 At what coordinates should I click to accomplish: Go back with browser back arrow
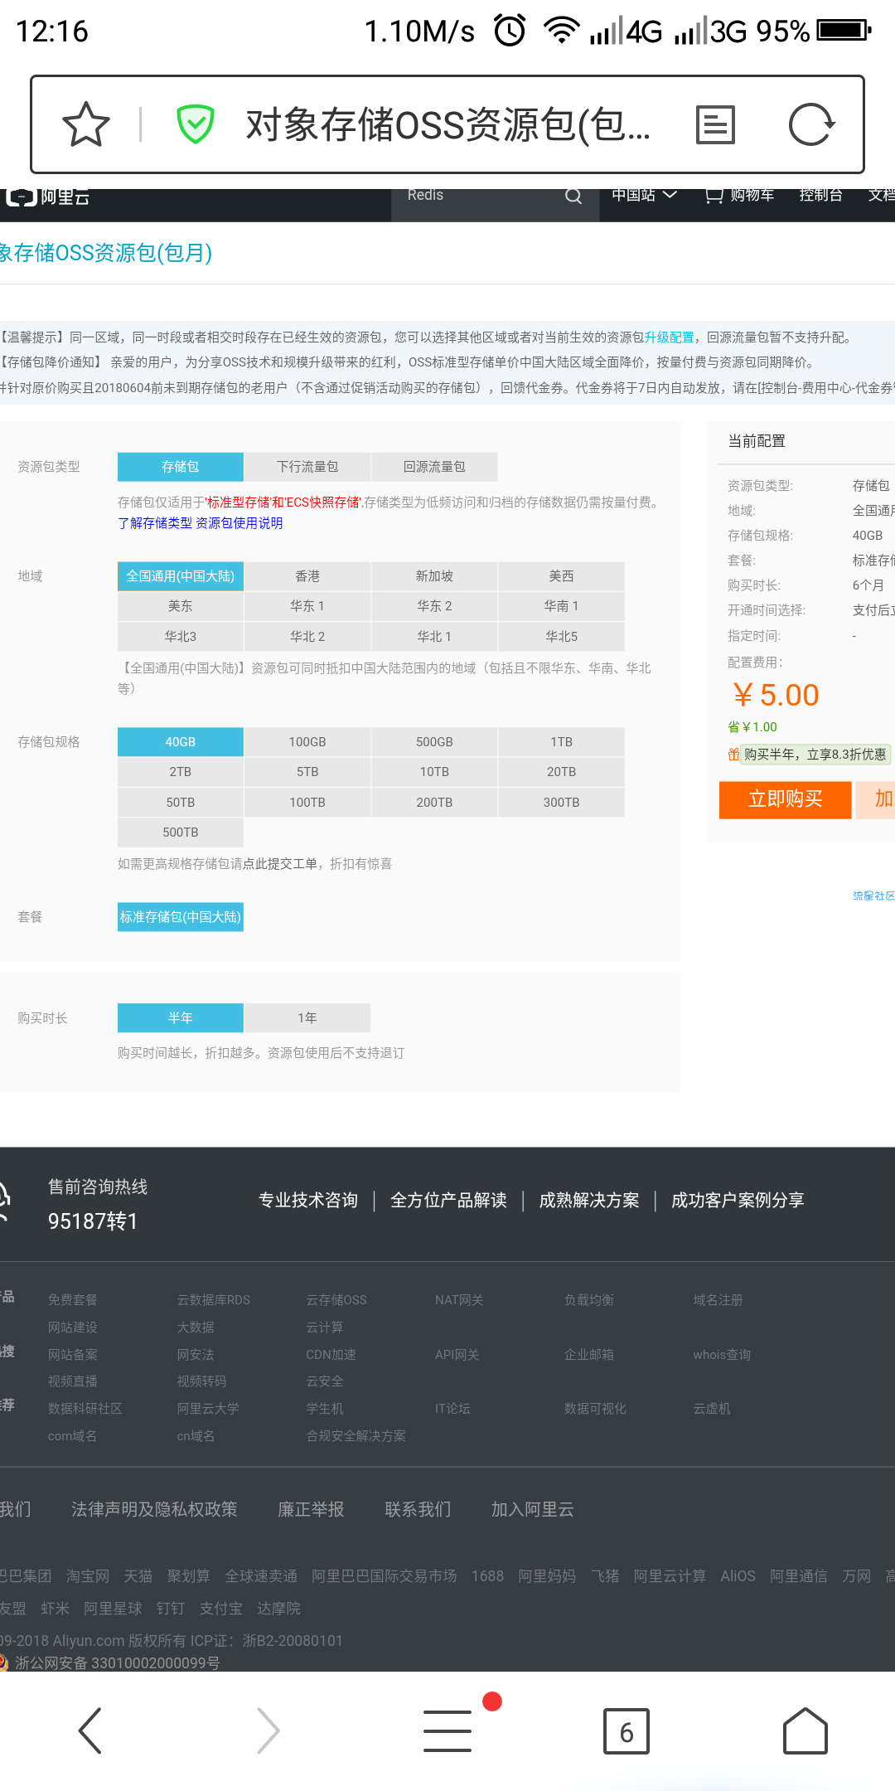point(89,1730)
